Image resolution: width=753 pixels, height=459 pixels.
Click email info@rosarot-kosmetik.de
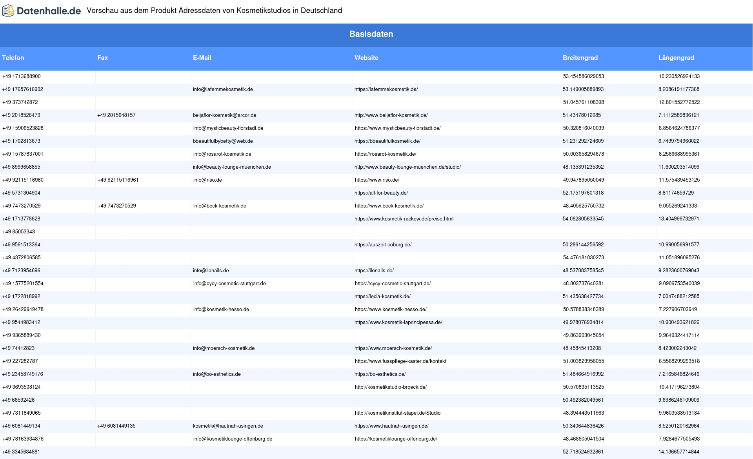(x=222, y=154)
